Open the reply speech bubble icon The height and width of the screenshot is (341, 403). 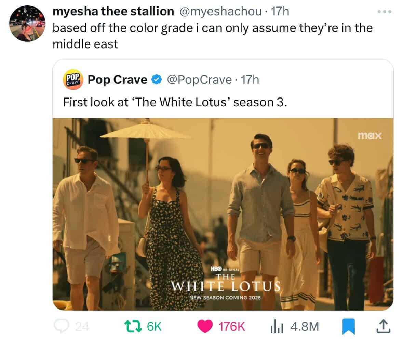click(62, 327)
